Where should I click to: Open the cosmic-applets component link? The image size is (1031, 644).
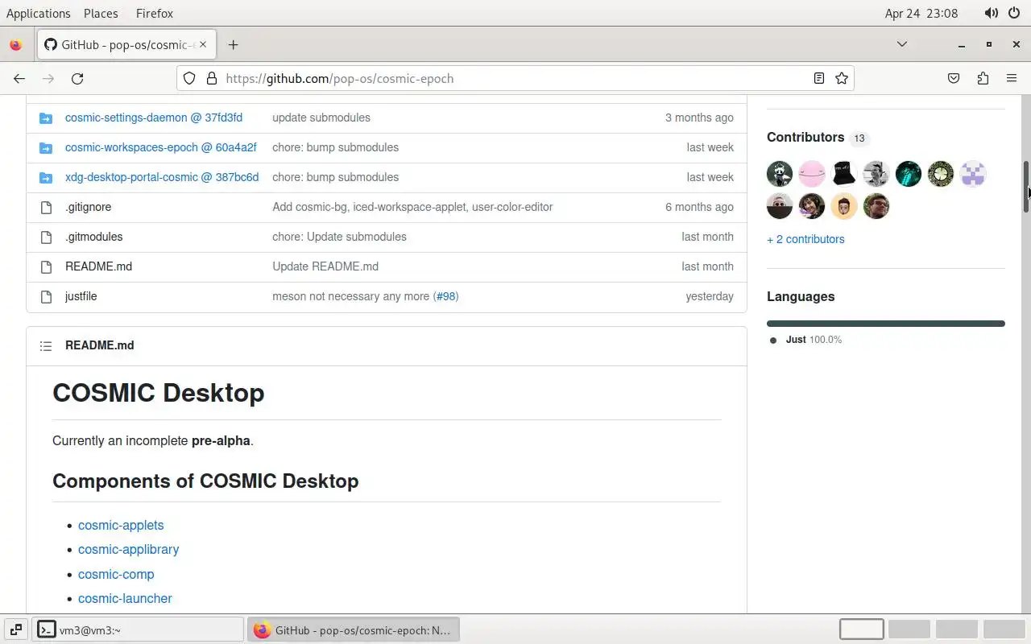121,525
